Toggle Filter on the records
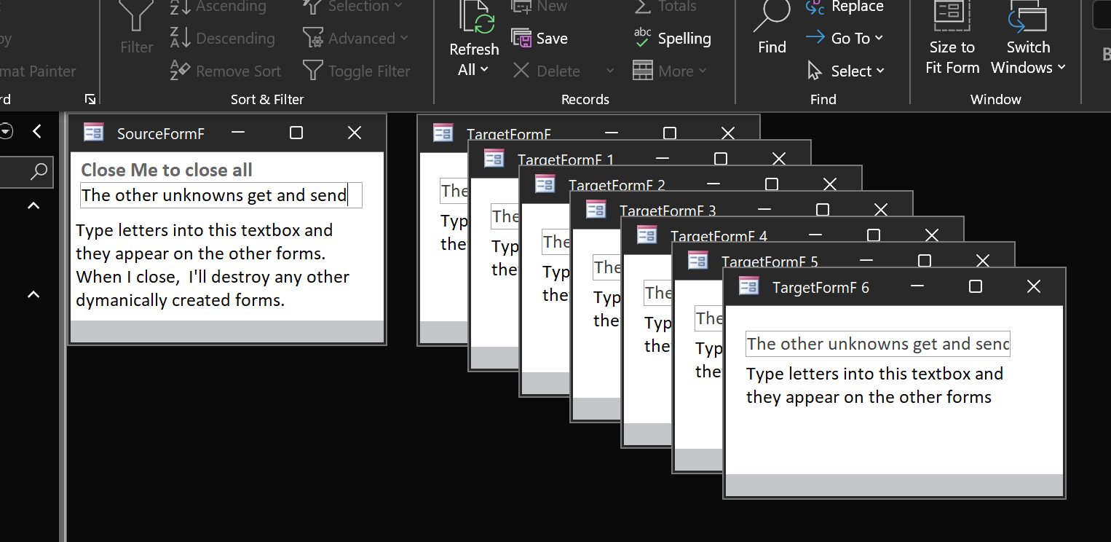This screenshot has width=1111, height=542. (x=357, y=71)
